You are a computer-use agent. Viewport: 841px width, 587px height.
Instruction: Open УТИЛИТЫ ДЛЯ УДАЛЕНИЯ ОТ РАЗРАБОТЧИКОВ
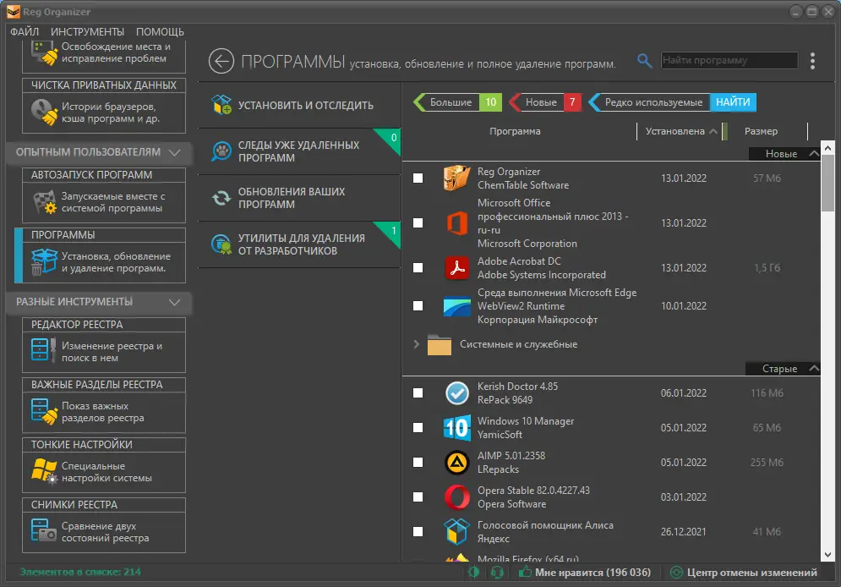tap(299, 244)
